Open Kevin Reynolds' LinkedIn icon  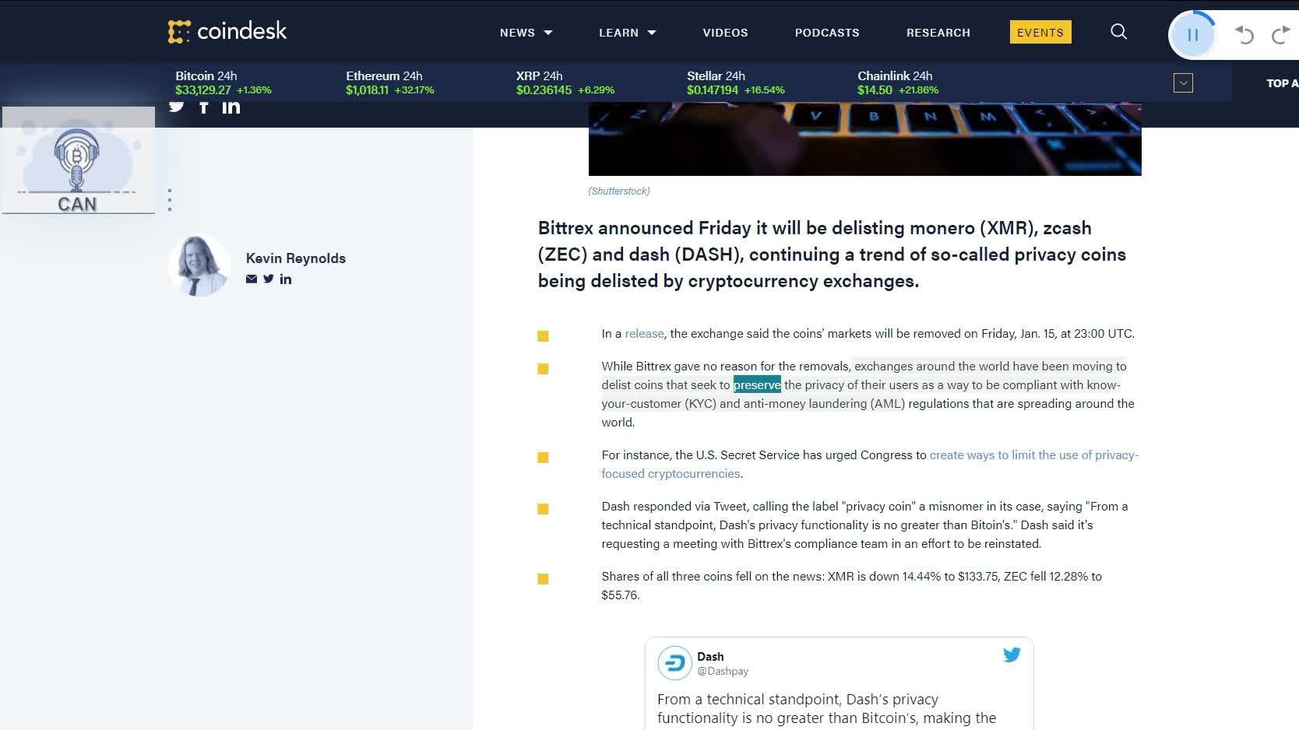(286, 279)
